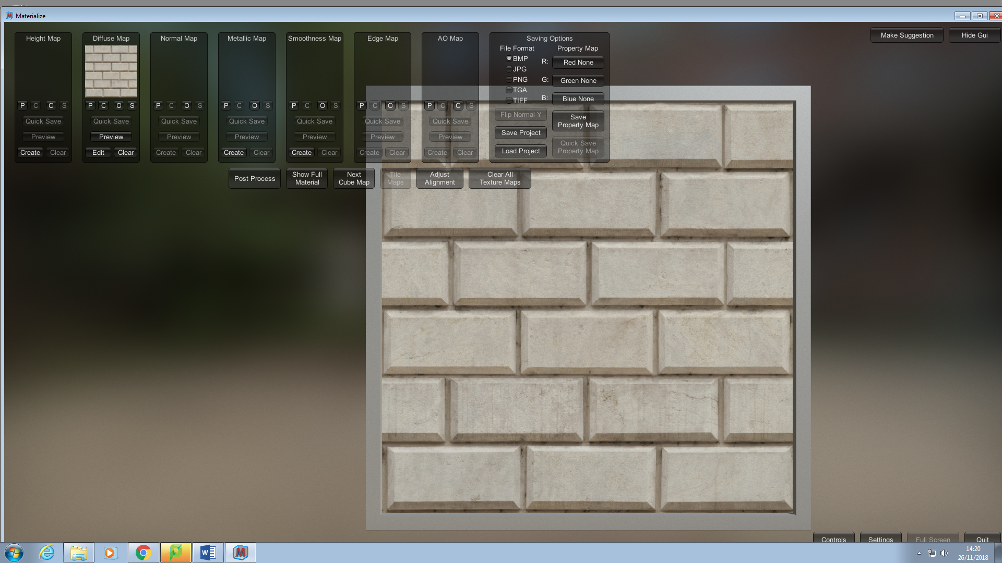Click Hide Gui button
Image resolution: width=1002 pixels, height=563 pixels.
974,35
